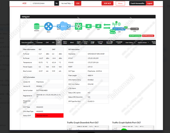Click the Metro-E cloud icon
This screenshot has width=170, height=133.
[x=64, y=26]
